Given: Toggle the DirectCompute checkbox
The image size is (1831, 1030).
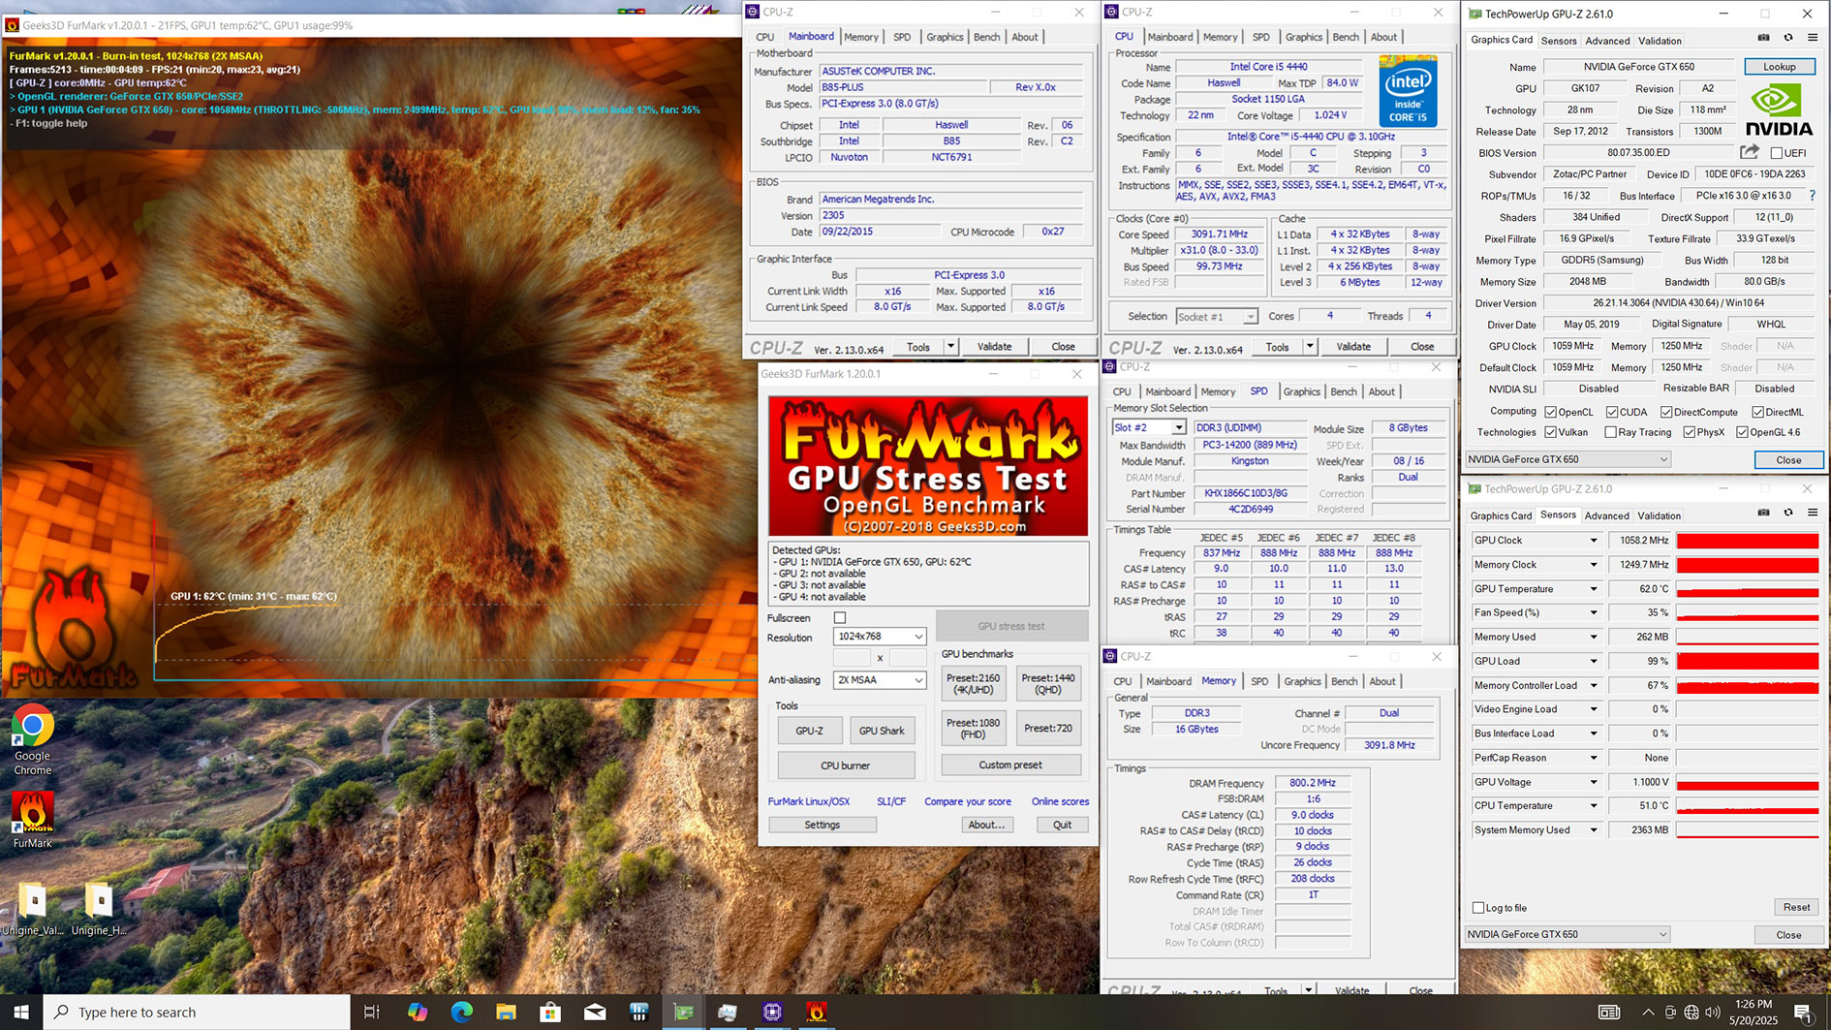Looking at the screenshot, I should [1666, 412].
